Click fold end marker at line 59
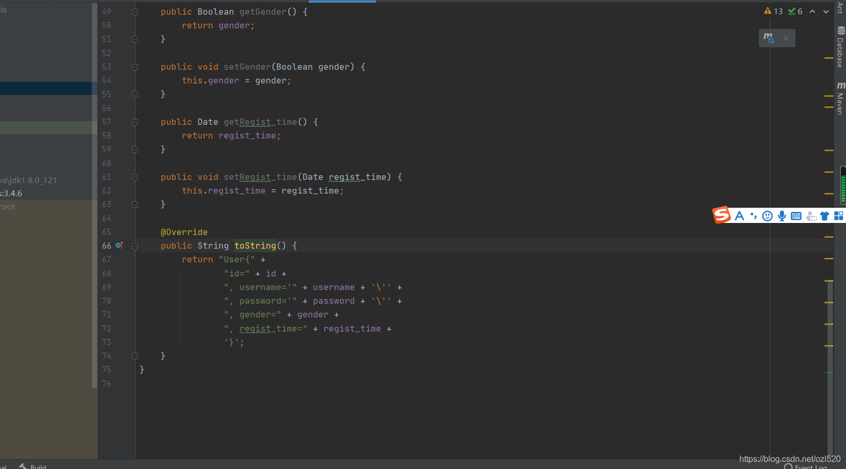 click(x=135, y=149)
